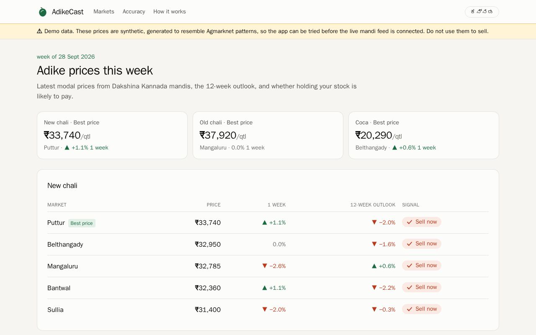
Task: Click the warning triangle icon in the demo banner
Action: coord(39,31)
